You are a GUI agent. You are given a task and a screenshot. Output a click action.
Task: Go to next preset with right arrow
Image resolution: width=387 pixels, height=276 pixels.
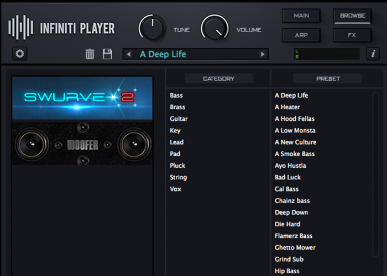[x=263, y=54]
